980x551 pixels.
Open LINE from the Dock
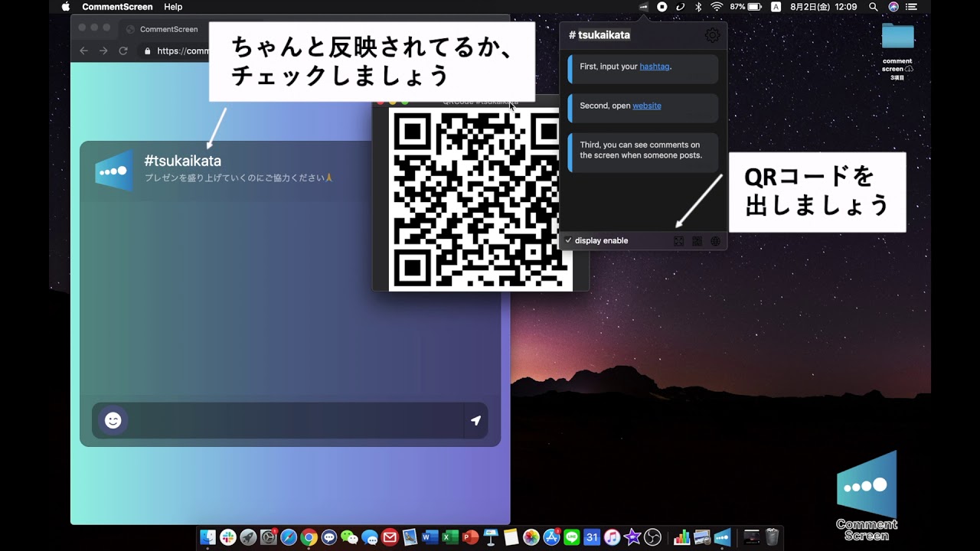[572, 537]
